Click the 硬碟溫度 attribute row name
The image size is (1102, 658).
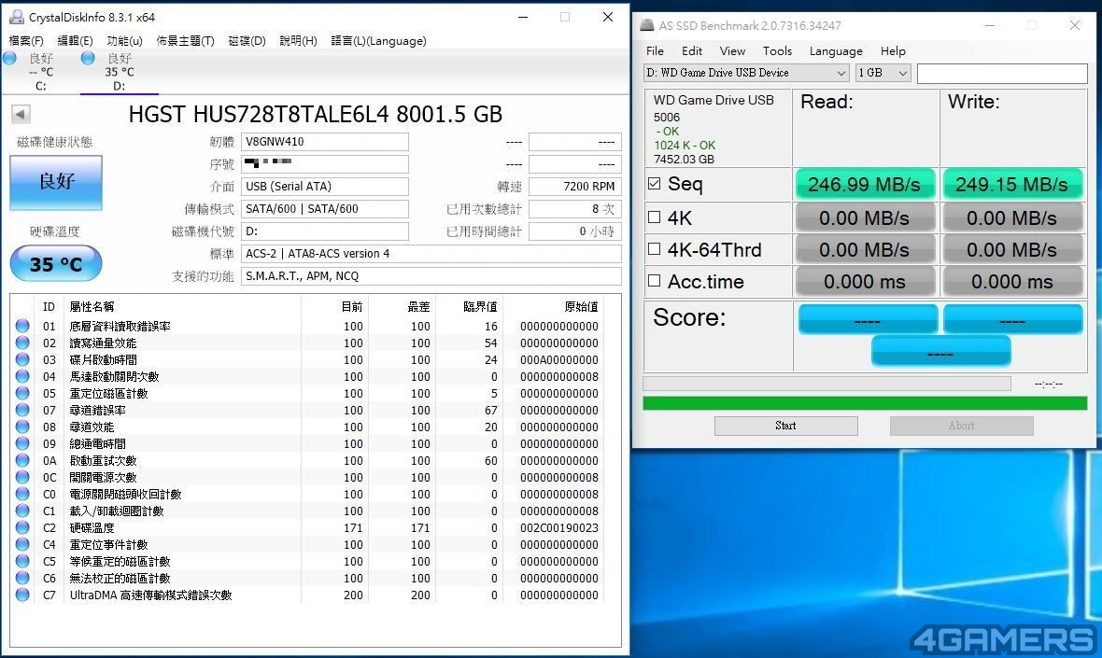click(92, 527)
